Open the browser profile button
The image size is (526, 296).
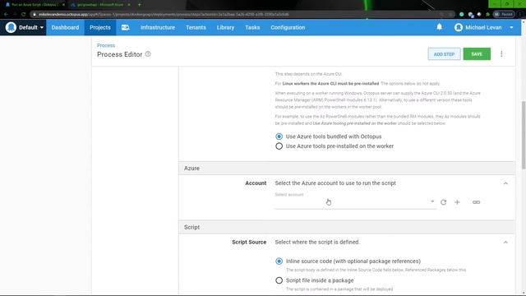[x=504, y=15]
